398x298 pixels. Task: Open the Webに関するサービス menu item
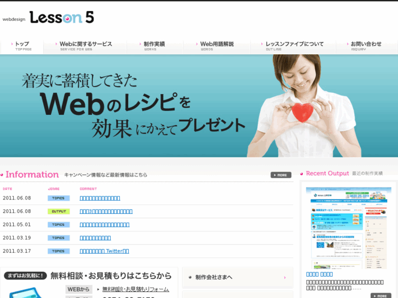tap(85, 46)
